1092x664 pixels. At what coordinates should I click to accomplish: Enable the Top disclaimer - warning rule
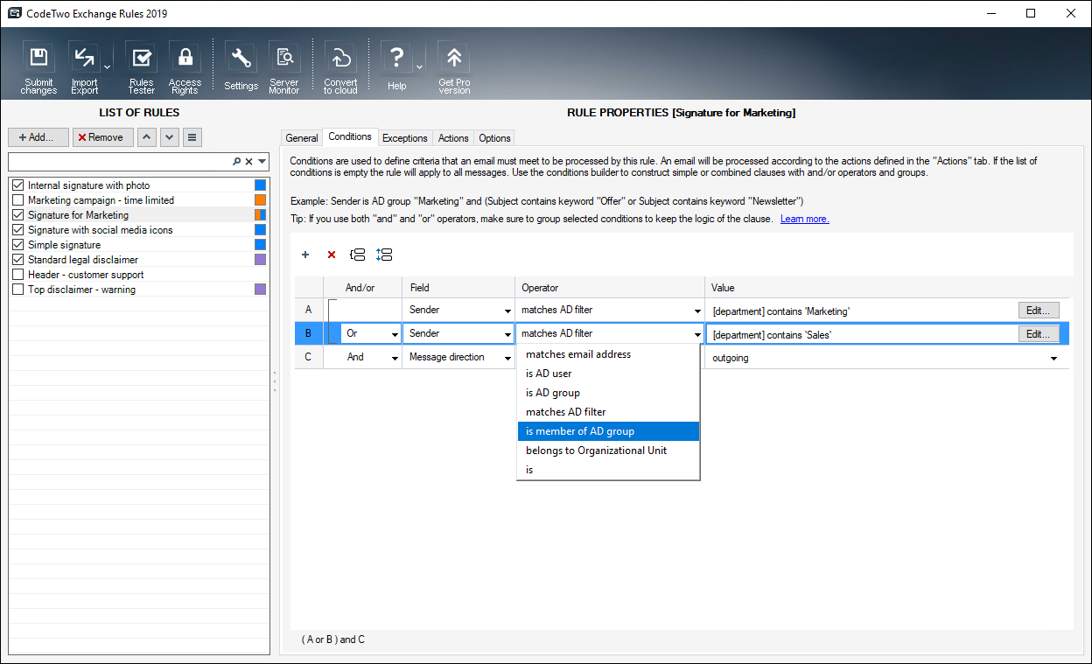coord(18,290)
